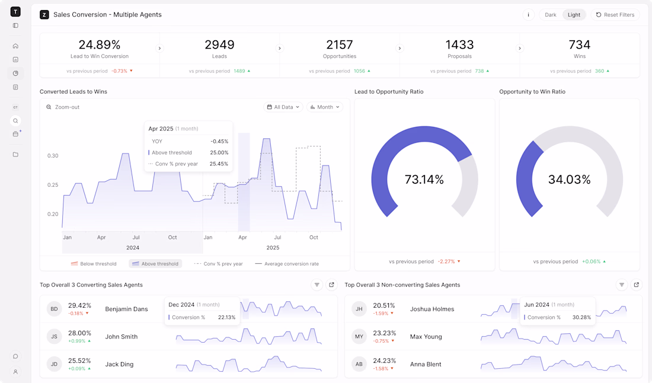Toggle the Below threshold legend series
This screenshot has height=383, width=652.
click(94, 264)
